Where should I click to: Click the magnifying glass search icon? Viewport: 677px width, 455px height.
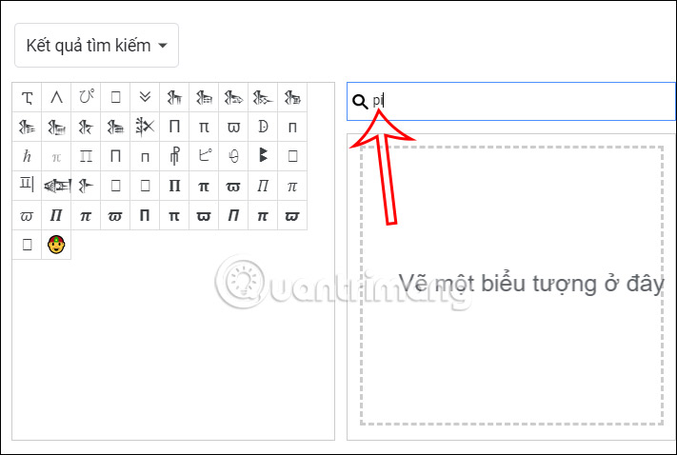360,102
